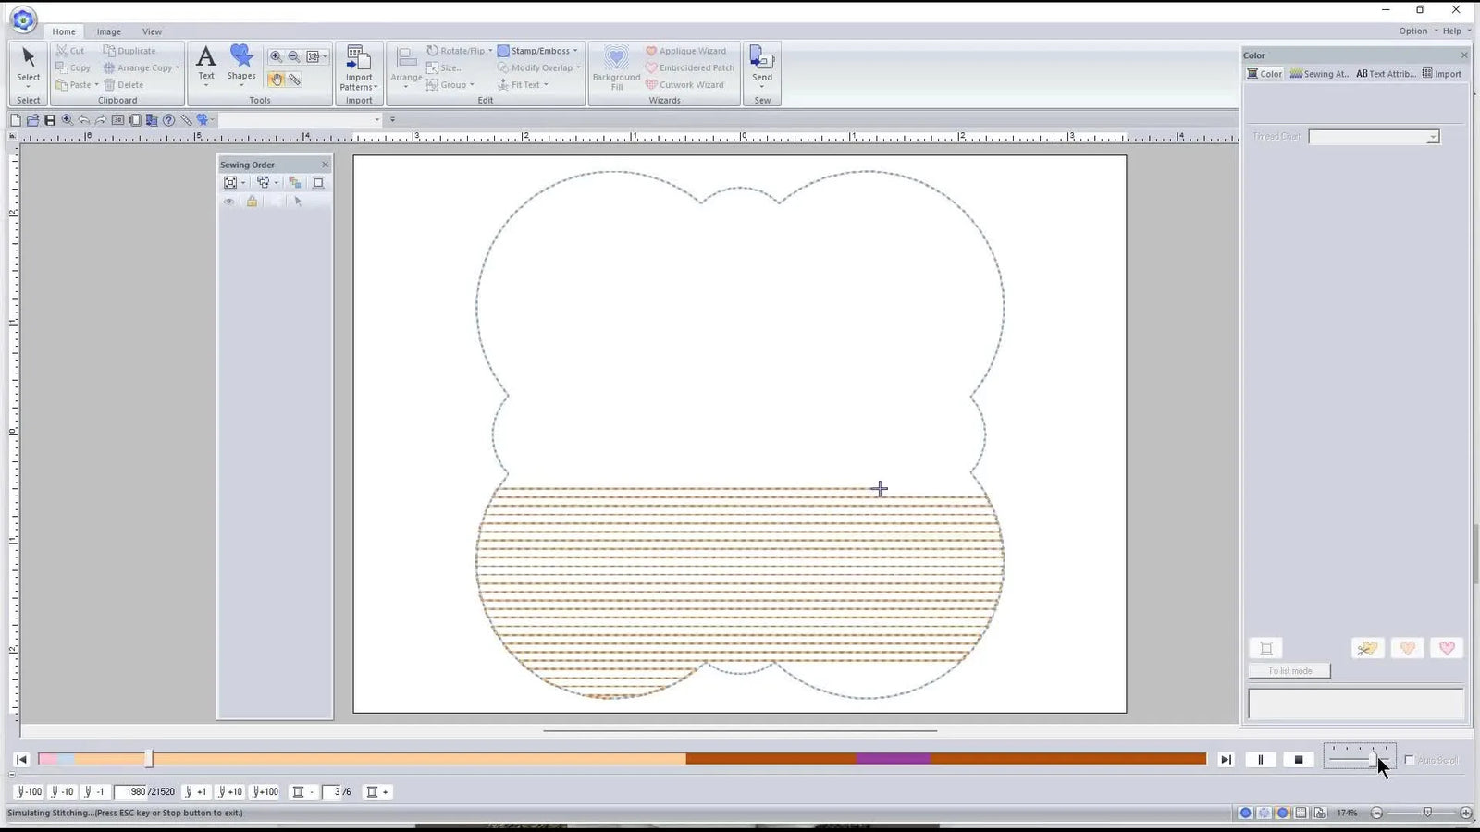Click the Background Fill wizard icon
The height and width of the screenshot is (832, 1480).
tap(616, 67)
